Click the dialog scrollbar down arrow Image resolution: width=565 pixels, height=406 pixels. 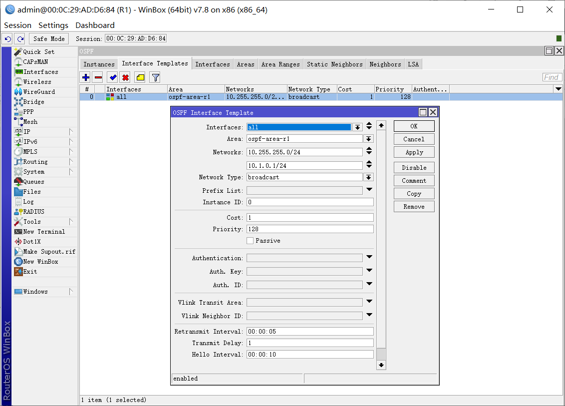[381, 365]
